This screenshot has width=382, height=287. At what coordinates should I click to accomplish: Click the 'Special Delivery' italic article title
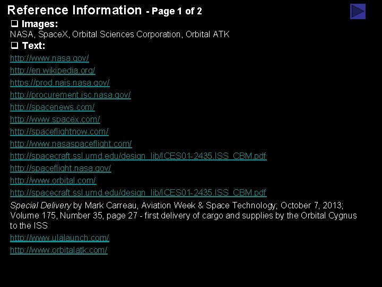(41, 206)
